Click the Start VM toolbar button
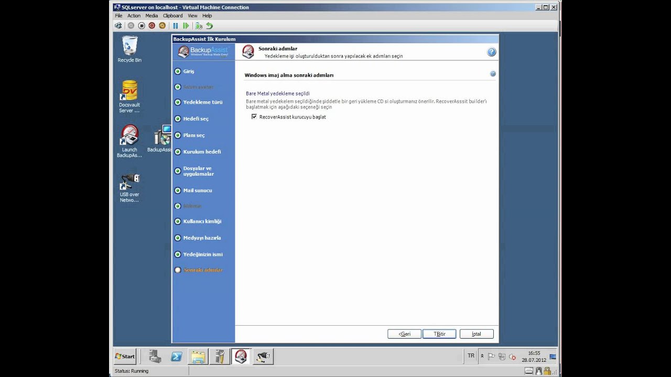 (x=131, y=25)
